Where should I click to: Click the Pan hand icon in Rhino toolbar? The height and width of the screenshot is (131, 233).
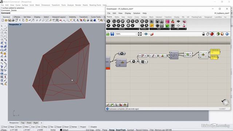tap(33, 20)
